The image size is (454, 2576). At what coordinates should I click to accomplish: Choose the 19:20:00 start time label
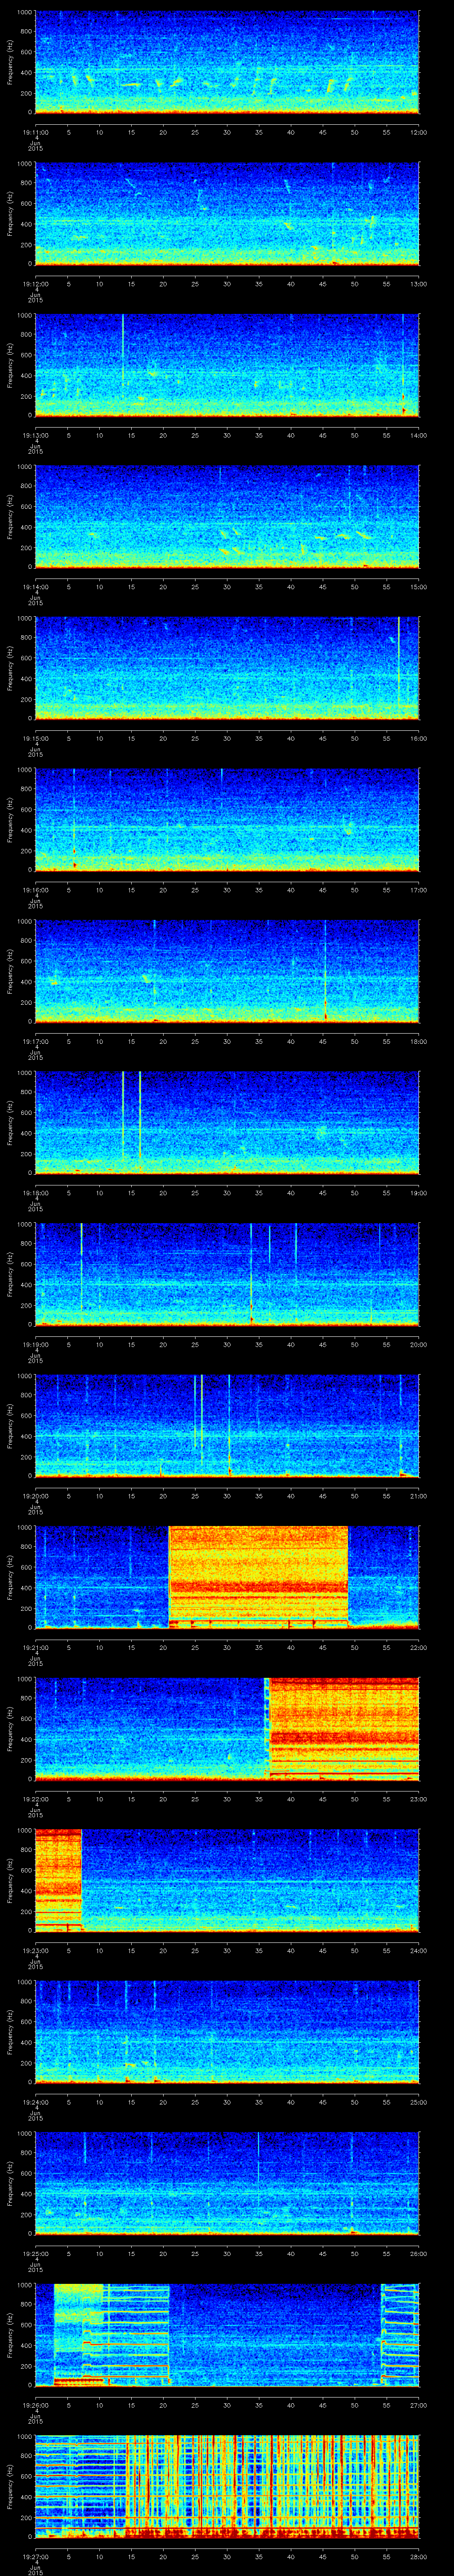point(35,1495)
